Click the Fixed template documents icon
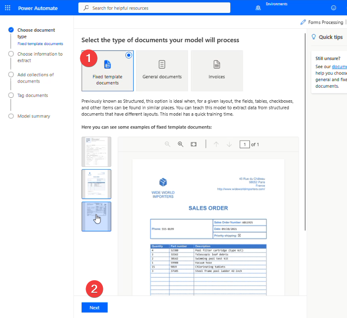 [107, 64]
